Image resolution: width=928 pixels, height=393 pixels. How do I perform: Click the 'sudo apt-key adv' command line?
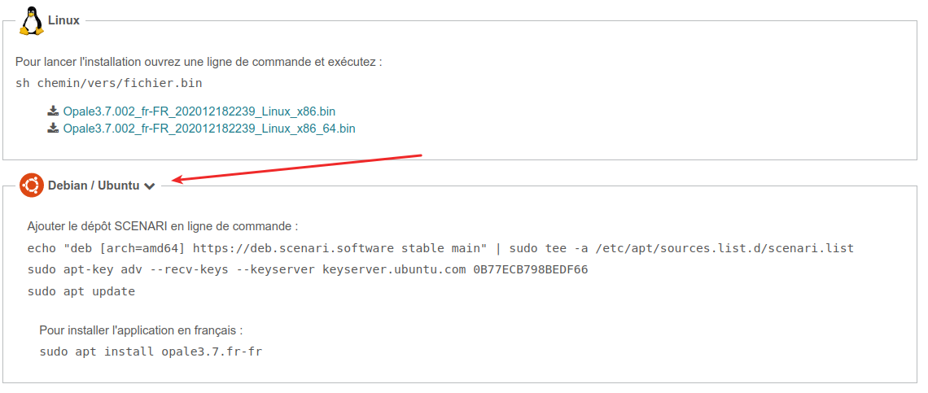[x=308, y=270]
